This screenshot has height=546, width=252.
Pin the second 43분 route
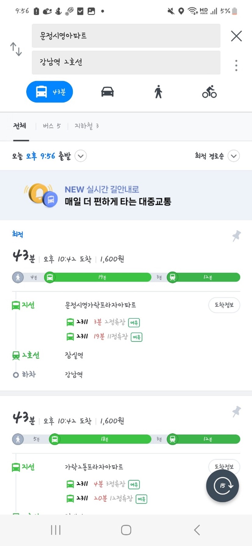tap(236, 411)
